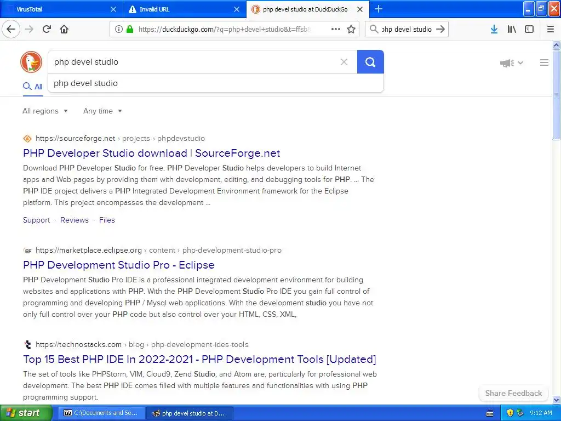The width and height of the screenshot is (561, 421).
Task: Open Firefox hamburger menu
Action: point(550,30)
